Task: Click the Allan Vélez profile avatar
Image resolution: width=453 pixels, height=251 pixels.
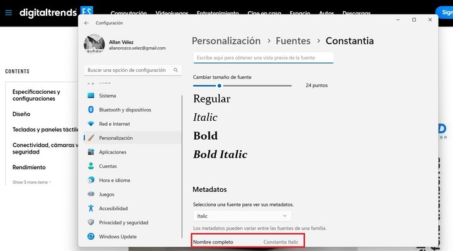Action: (x=94, y=44)
